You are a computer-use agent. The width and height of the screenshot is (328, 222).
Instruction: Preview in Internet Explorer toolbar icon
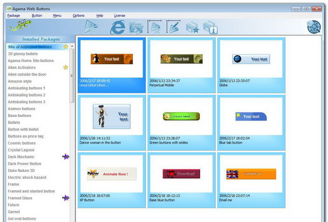117,28
